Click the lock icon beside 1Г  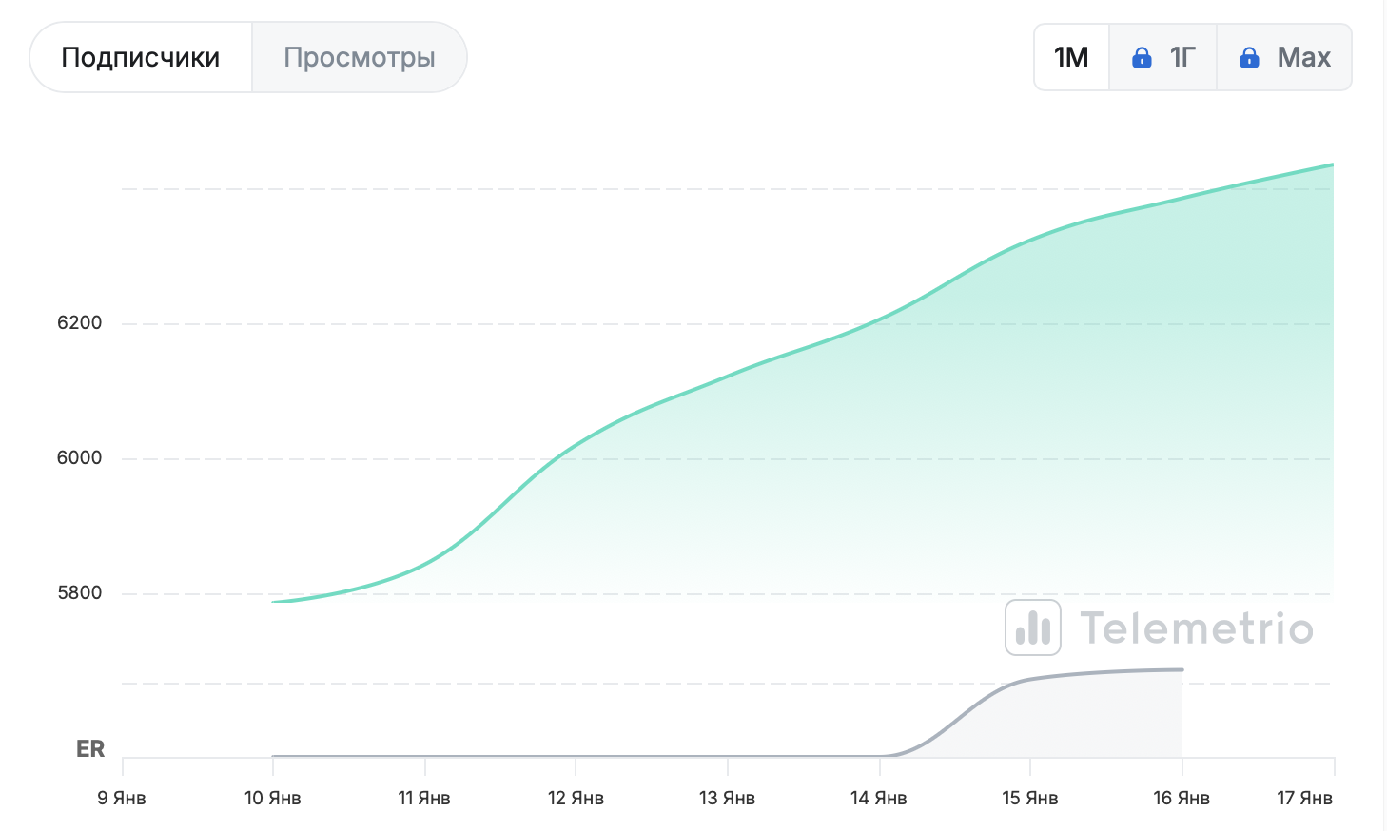tap(1142, 58)
